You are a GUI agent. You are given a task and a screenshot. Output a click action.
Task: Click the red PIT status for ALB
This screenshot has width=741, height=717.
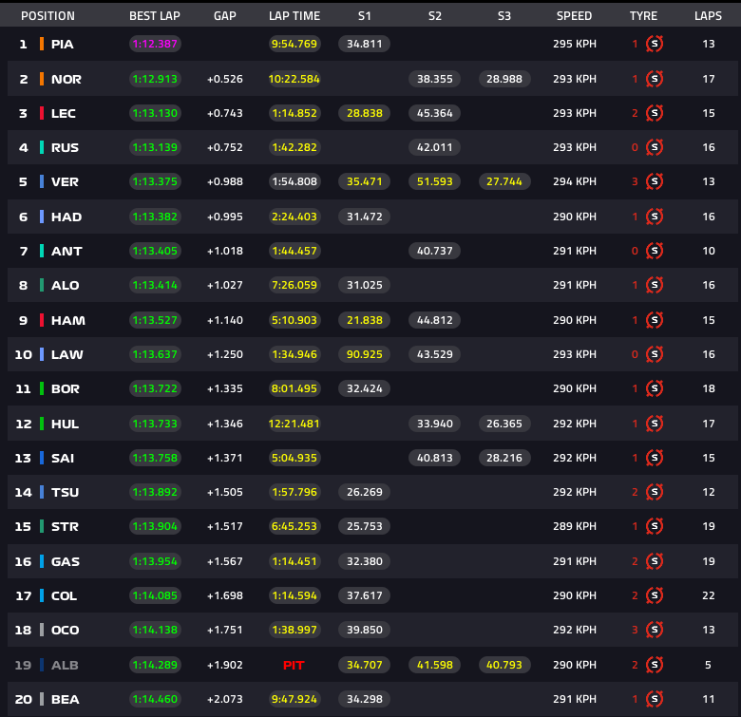coord(294,665)
